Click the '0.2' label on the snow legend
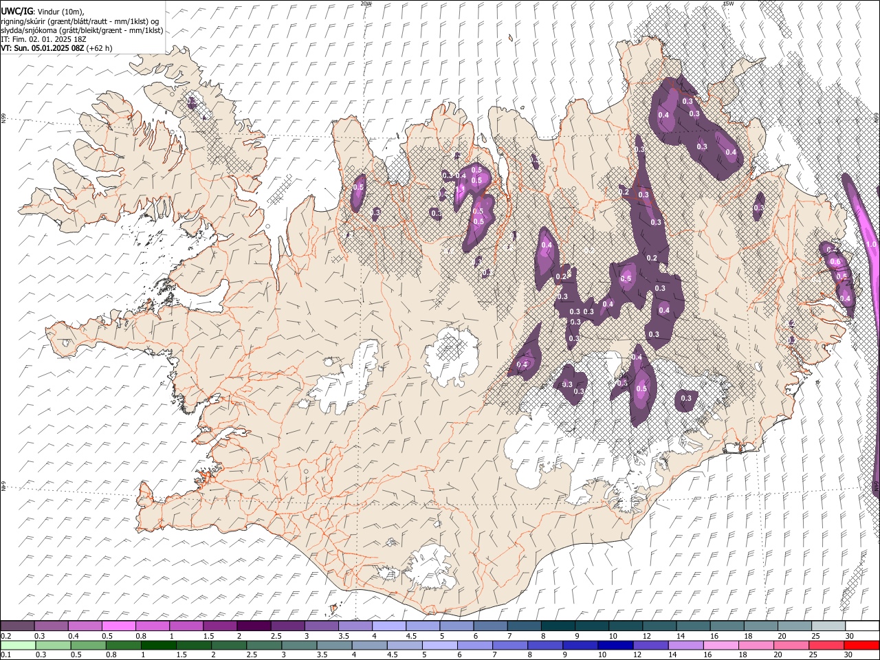Viewport: 880px width, 660px height. click(x=5, y=636)
